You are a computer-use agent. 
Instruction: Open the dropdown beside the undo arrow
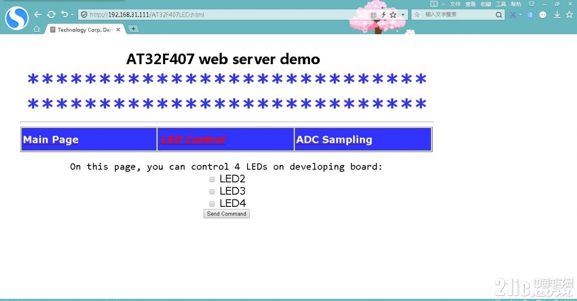72,15
